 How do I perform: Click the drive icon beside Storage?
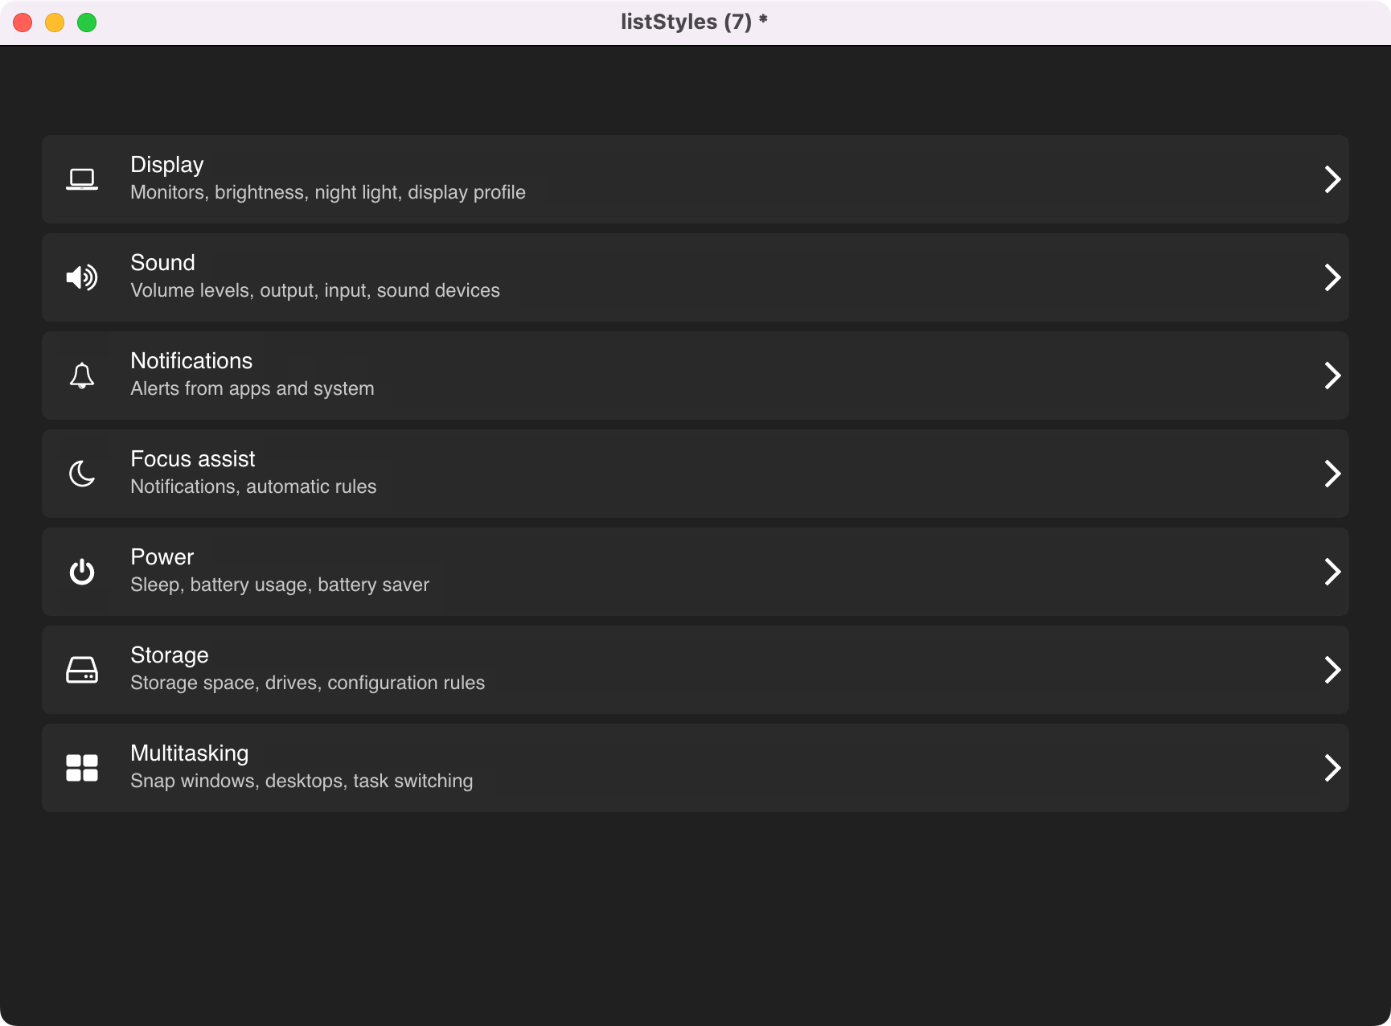[82, 670]
